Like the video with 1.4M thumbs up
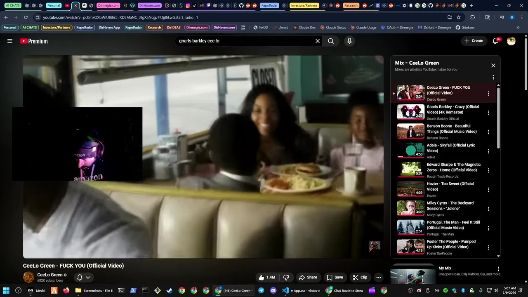Image resolution: width=528 pixels, height=297 pixels. point(266,277)
